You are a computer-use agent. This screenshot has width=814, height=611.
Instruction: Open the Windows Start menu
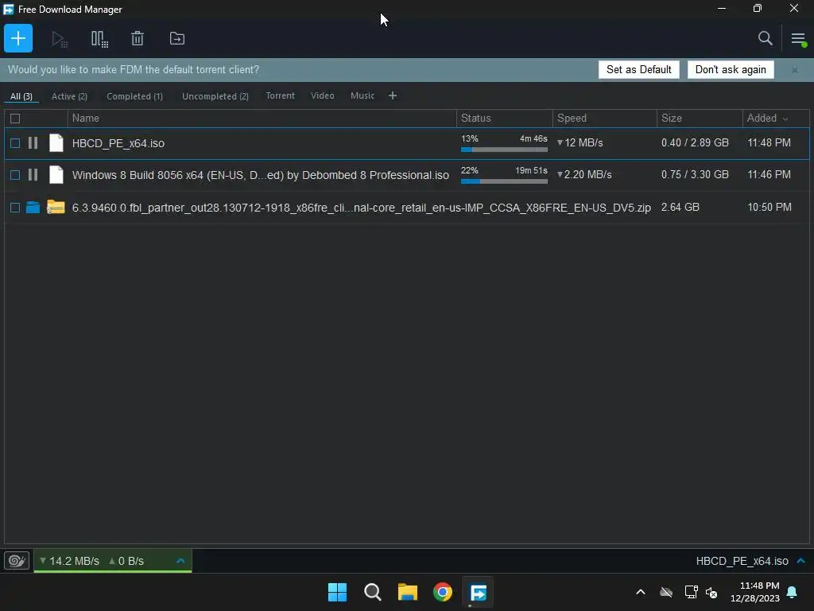pos(337,592)
